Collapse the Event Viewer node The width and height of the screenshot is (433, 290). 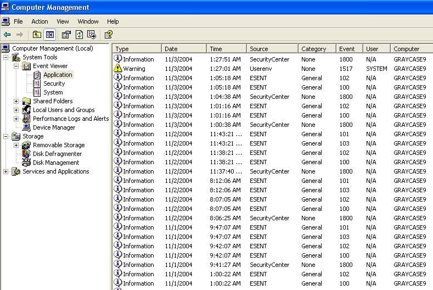[x=16, y=66]
